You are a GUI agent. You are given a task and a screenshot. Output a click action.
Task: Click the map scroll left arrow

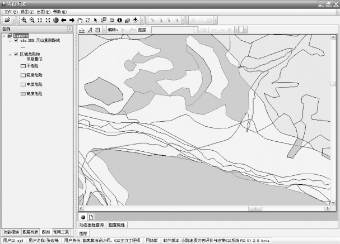point(81,208)
